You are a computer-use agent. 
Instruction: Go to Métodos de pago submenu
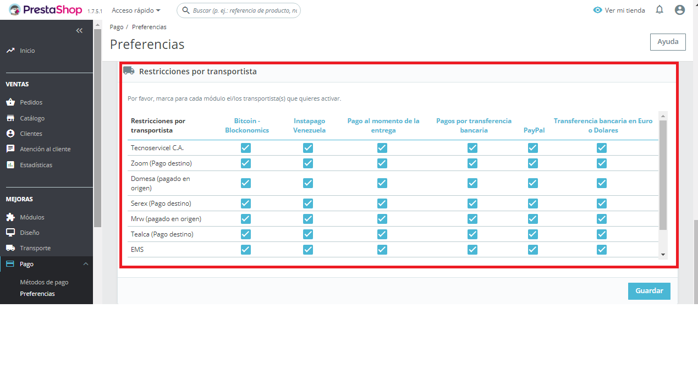click(x=44, y=282)
